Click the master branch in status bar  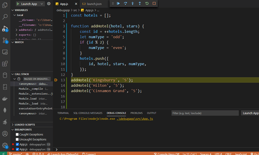16,154
